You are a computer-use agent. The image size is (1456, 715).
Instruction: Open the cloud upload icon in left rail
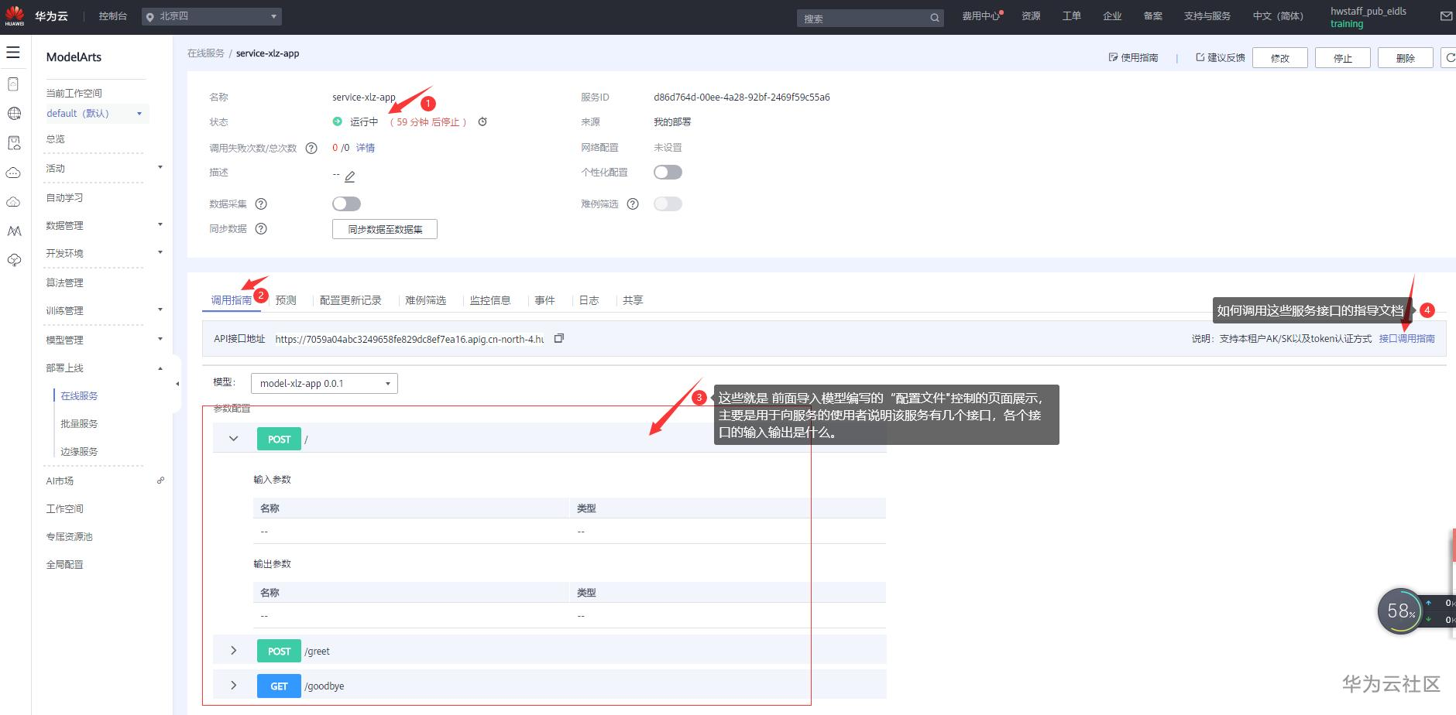click(x=14, y=202)
